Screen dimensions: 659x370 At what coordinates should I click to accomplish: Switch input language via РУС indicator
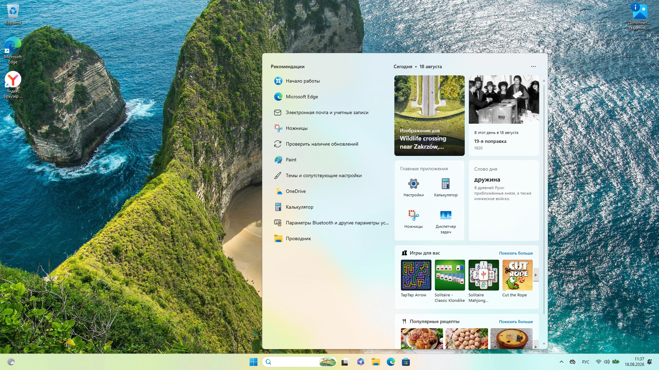tap(586, 362)
